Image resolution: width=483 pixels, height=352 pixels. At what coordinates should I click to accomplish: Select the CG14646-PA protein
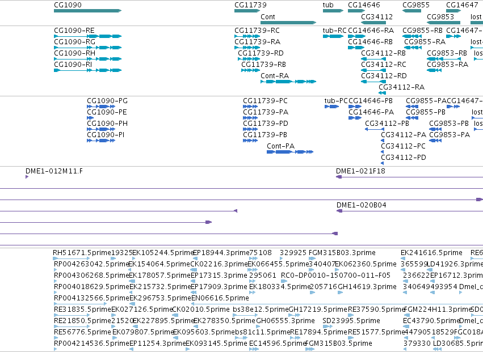click(x=355, y=118)
